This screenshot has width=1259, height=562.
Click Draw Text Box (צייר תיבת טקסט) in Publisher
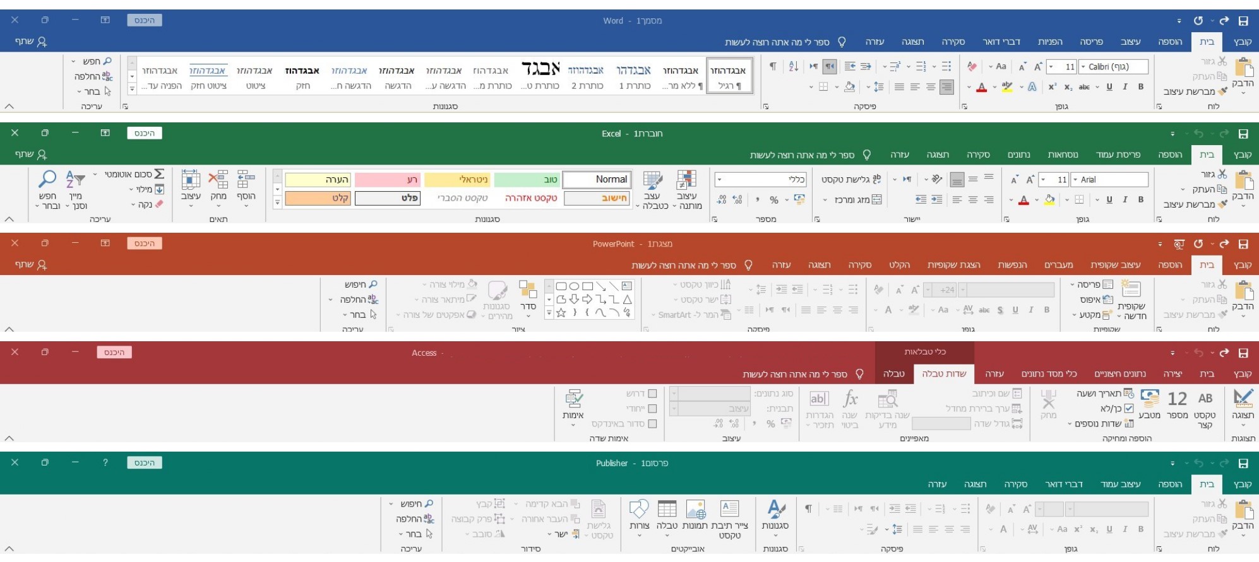729,520
